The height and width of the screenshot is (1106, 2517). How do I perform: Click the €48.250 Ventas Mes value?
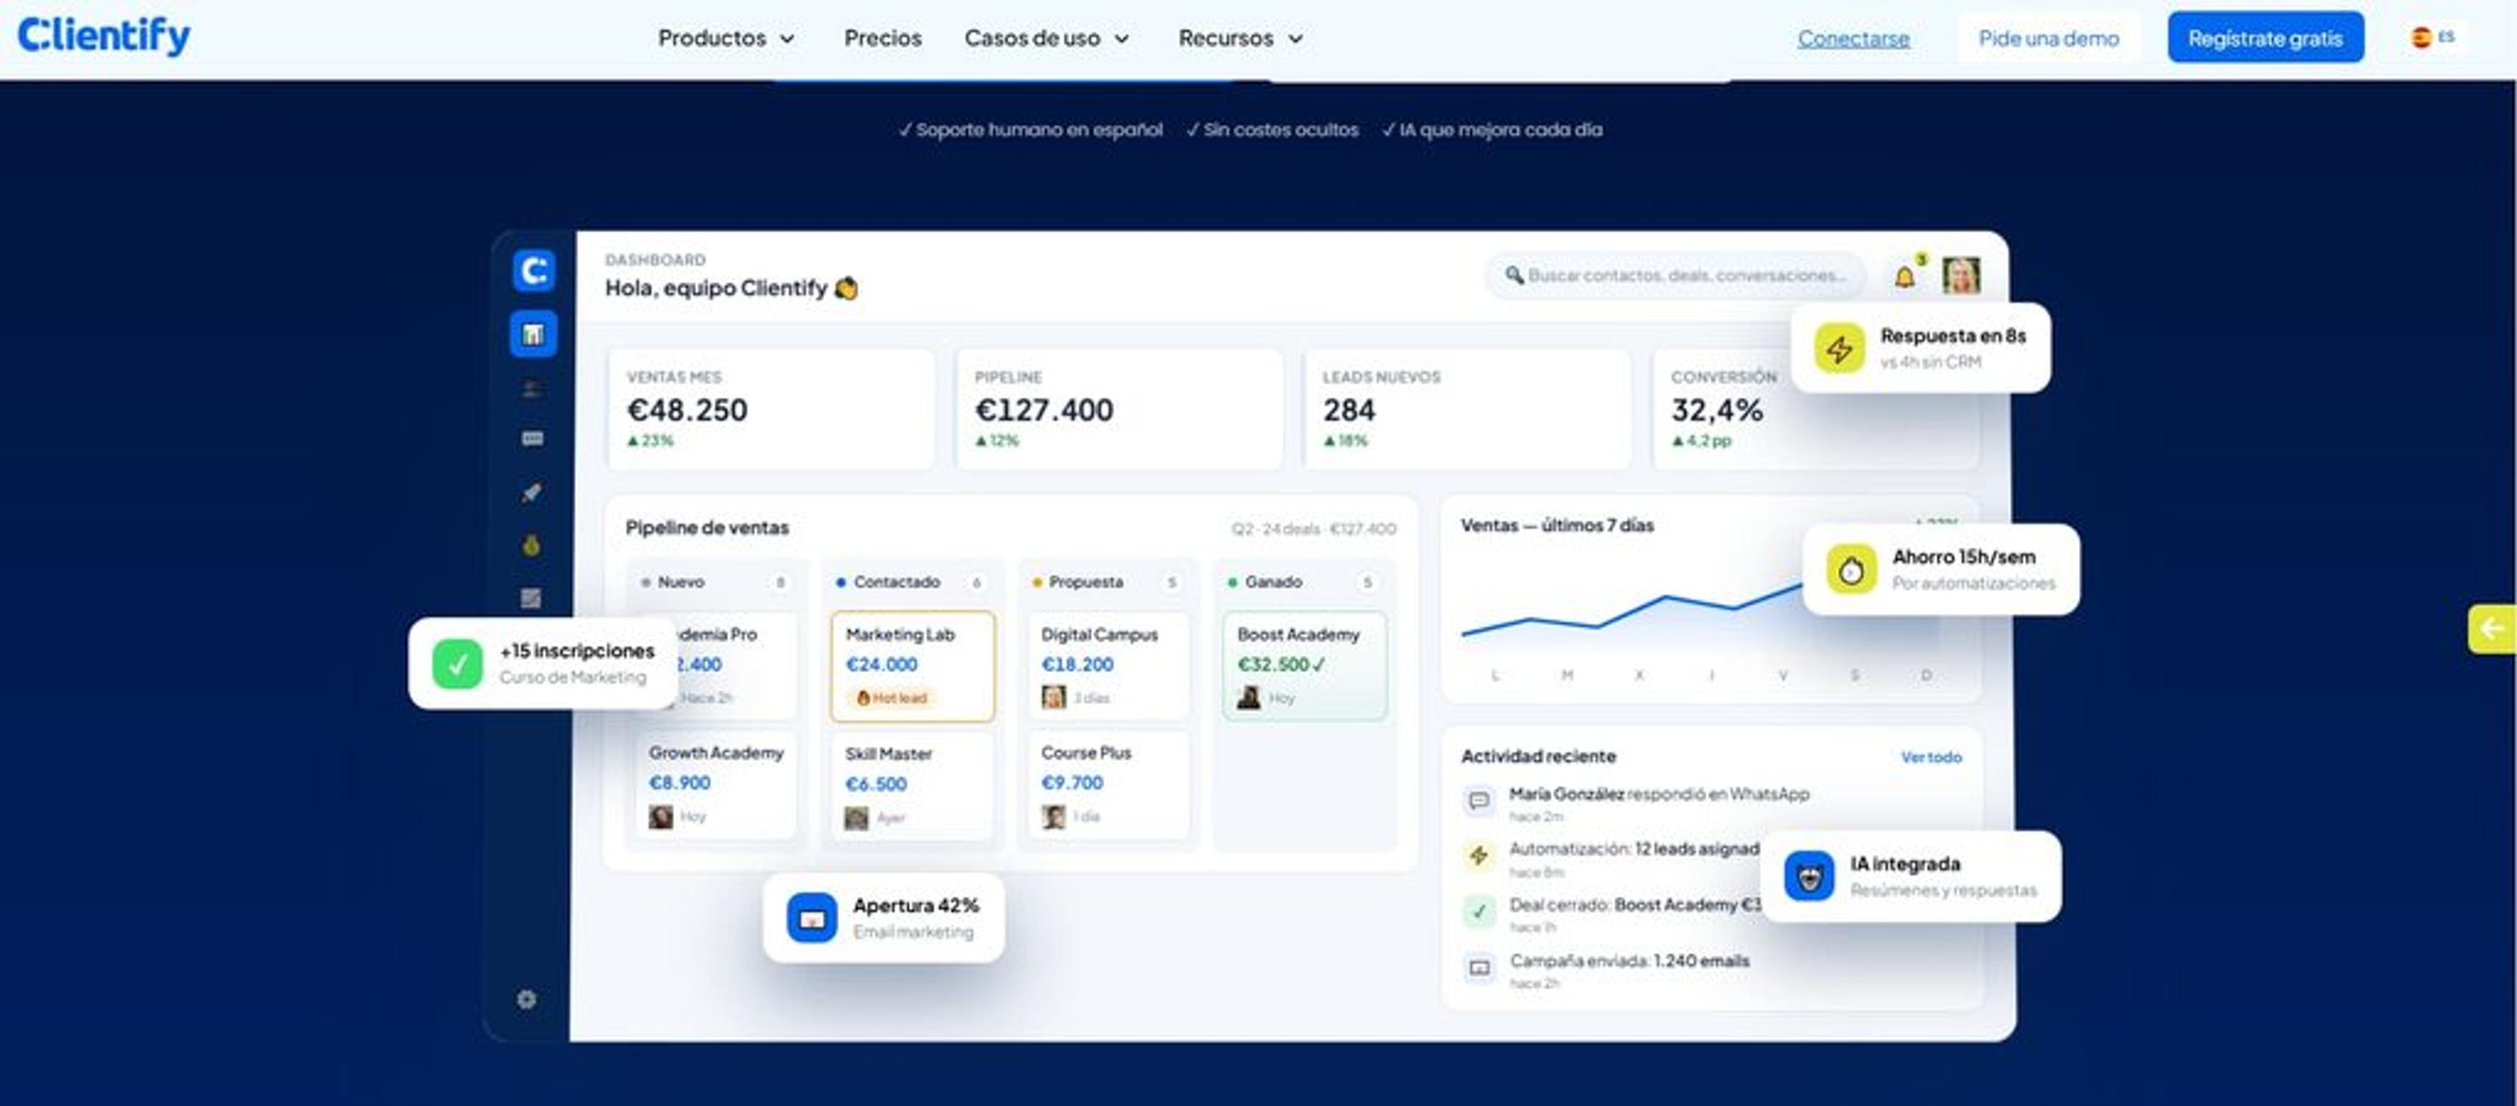click(x=687, y=410)
